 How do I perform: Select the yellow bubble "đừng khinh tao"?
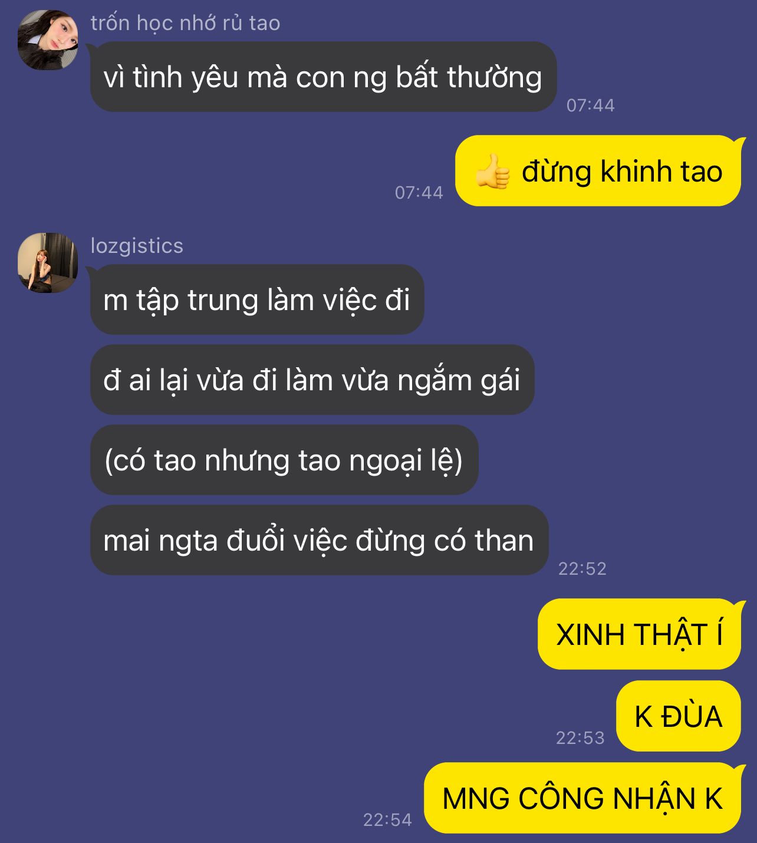click(x=598, y=171)
